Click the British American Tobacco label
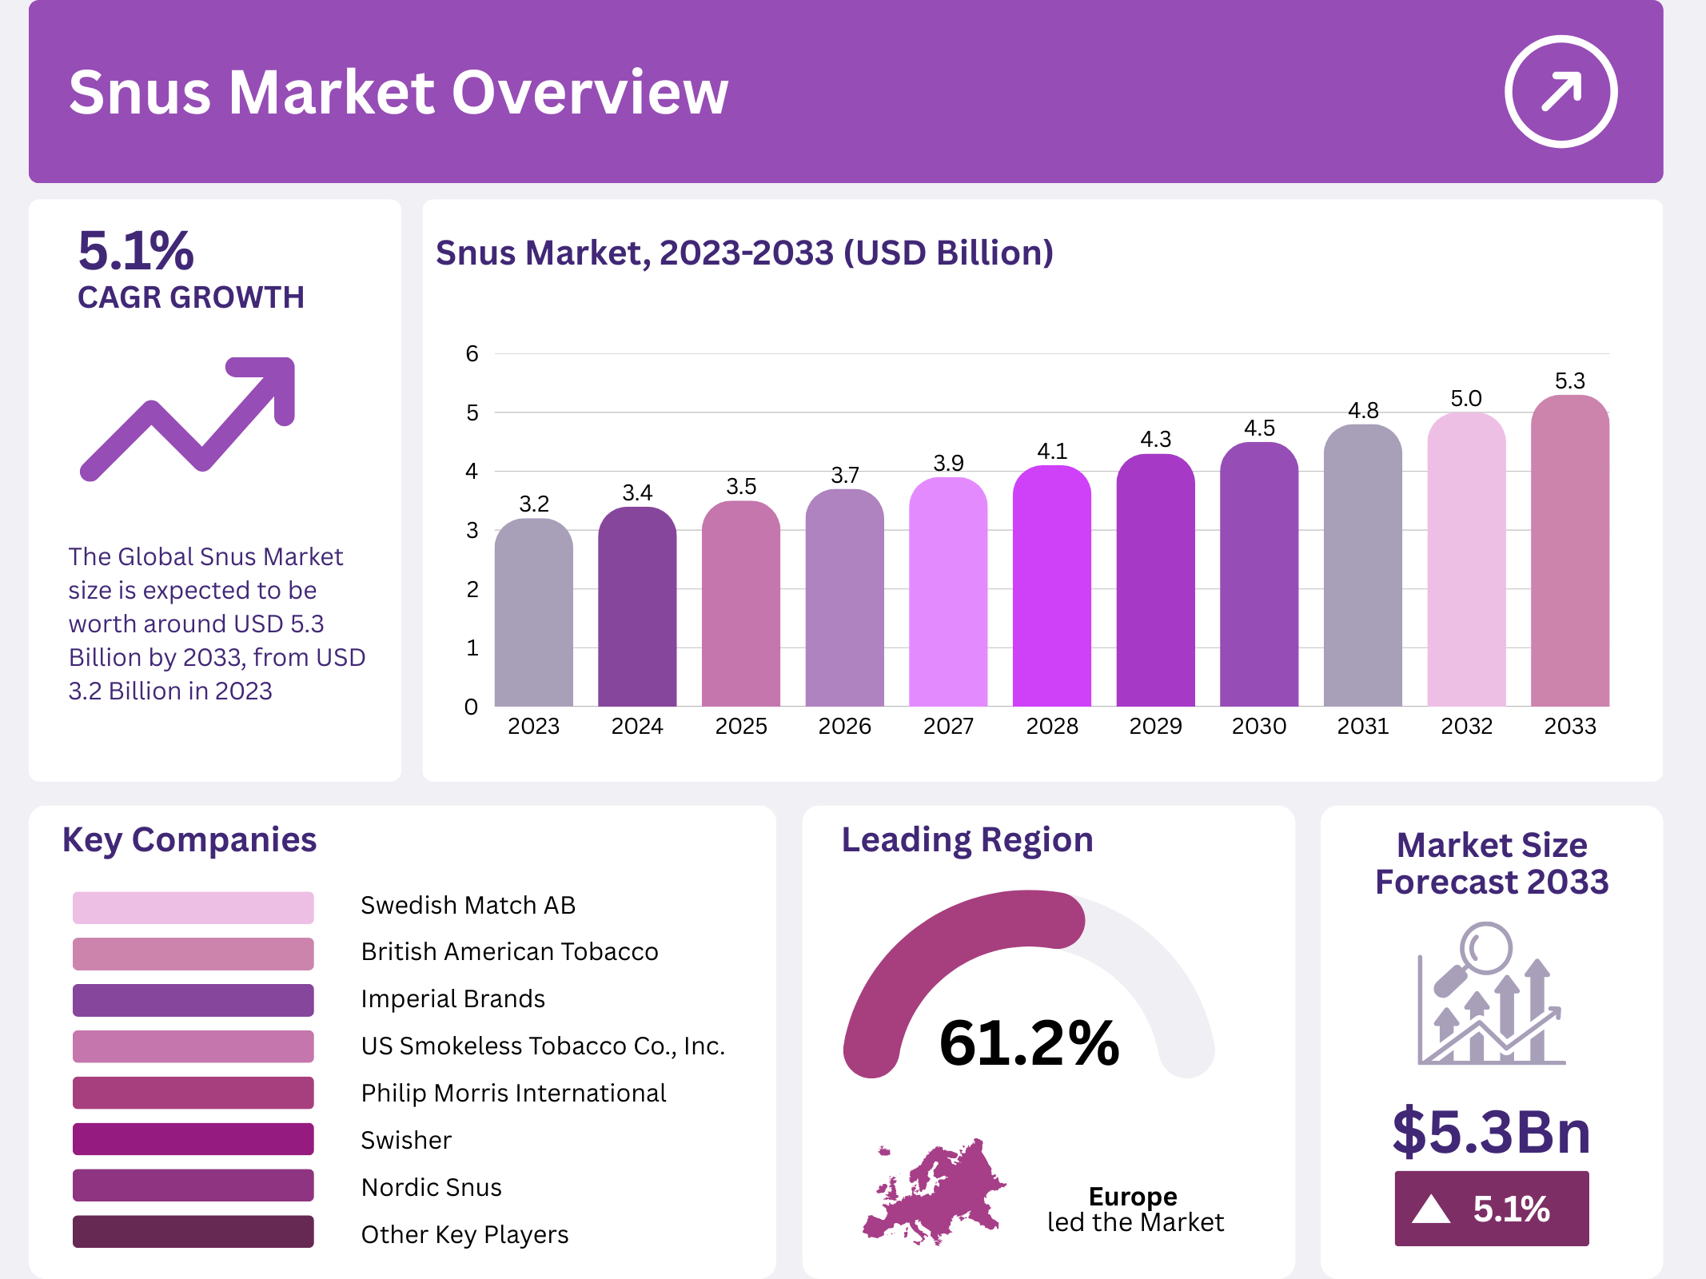1706x1279 pixels. [509, 951]
